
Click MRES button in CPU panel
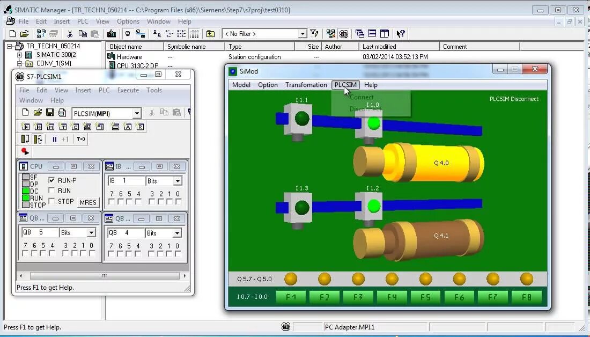point(88,203)
